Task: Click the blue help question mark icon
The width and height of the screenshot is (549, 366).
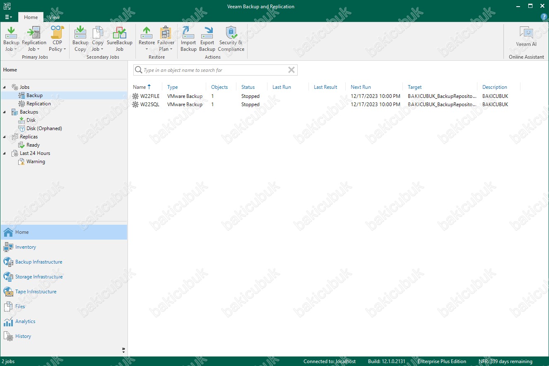Action: [x=544, y=17]
